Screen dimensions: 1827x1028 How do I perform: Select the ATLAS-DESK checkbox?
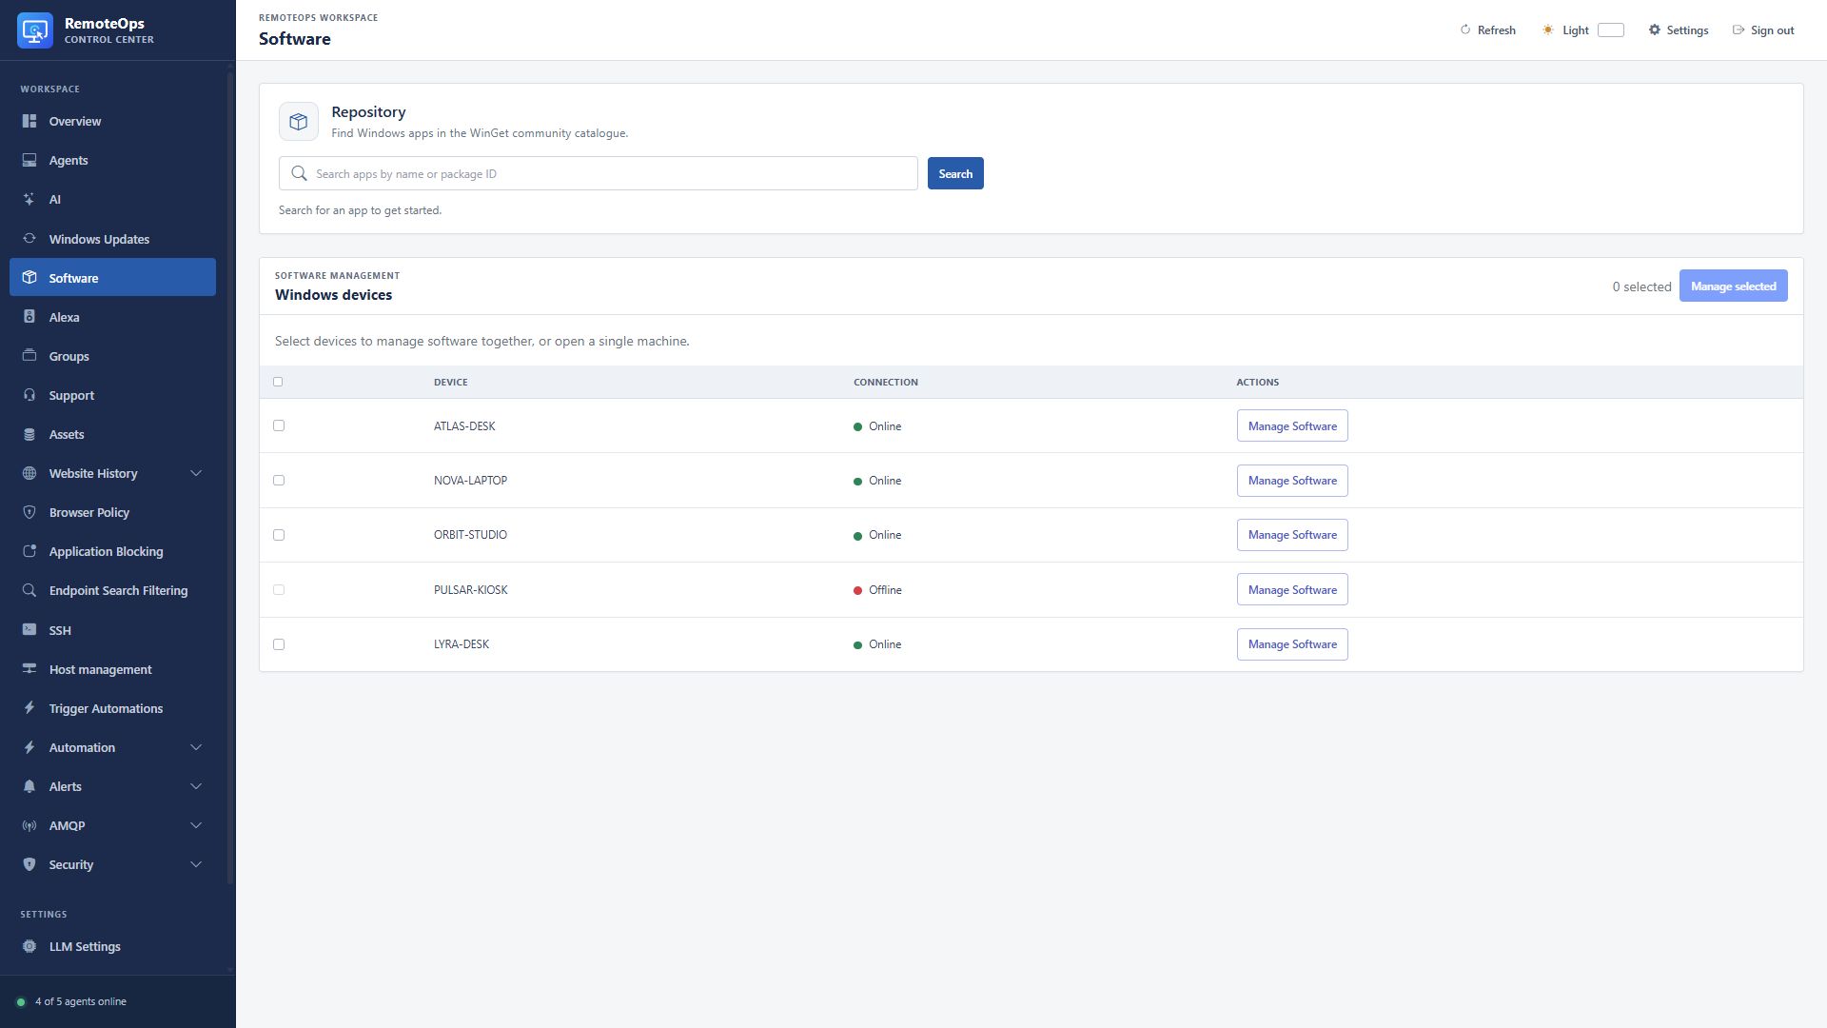pyautogui.click(x=279, y=425)
